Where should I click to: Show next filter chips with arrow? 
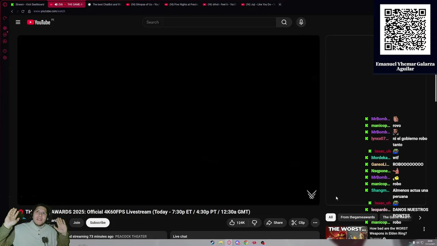[x=420, y=217]
